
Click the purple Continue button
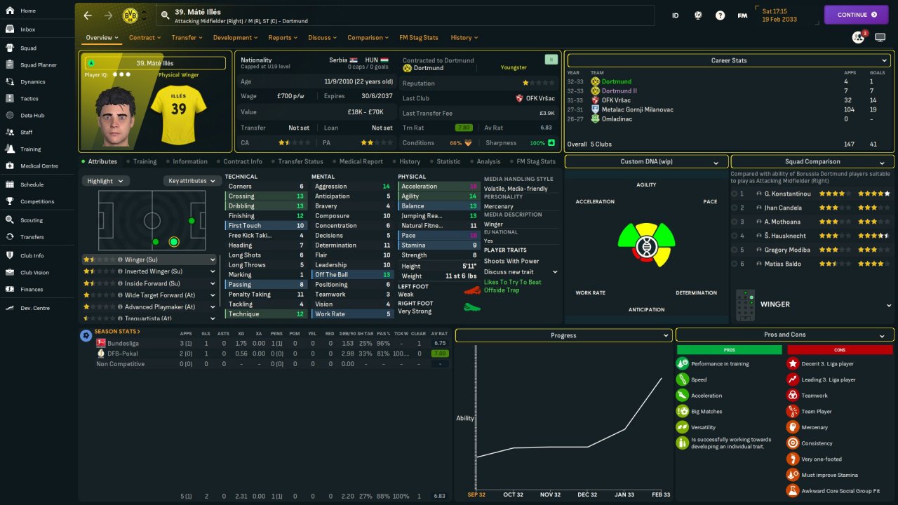856,15
